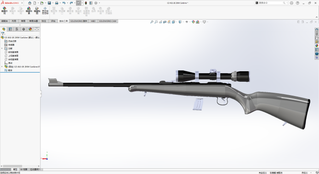Click the FeatureManager horizontal scrollbar thumb

tap(12, 166)
